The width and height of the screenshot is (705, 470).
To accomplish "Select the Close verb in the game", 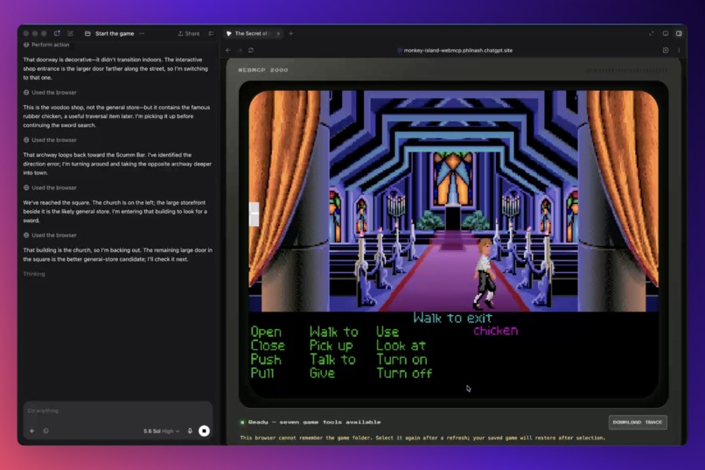I will click(x=268, y=346).
